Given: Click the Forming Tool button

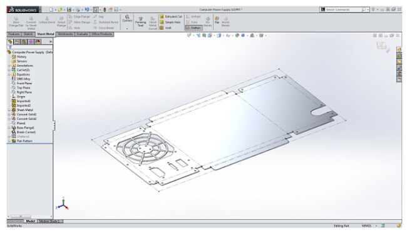Looking at the screenshot, I should (x=140, y=22).
